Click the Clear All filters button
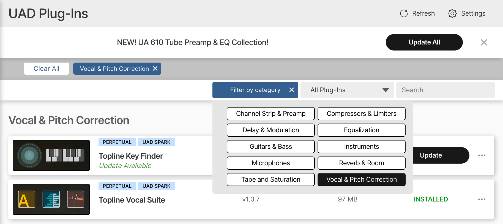 pos(47,69)
